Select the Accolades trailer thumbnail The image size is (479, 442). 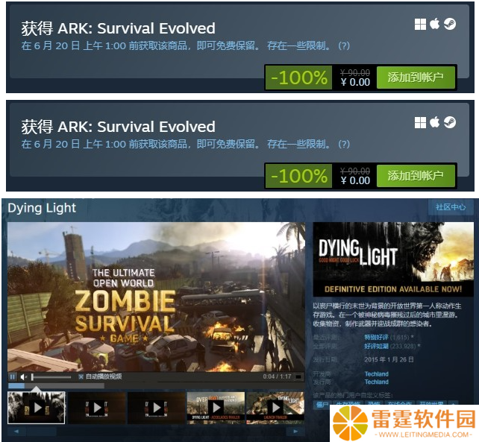216,408
